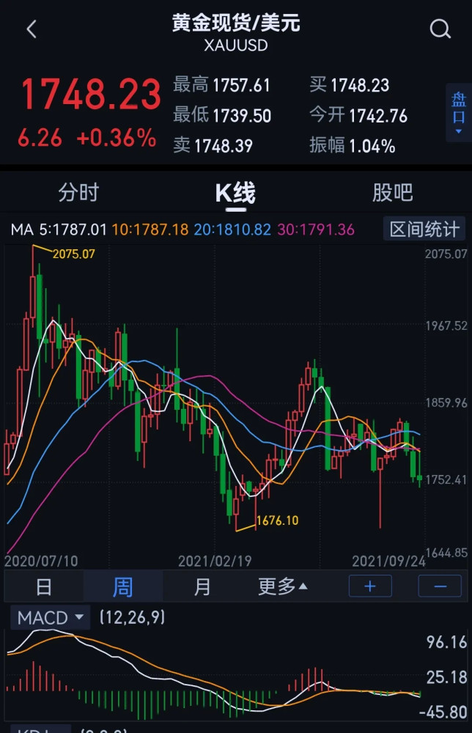Zoom out chart with minus button
Screen dimensions: 472x733
tap(440, 586)
